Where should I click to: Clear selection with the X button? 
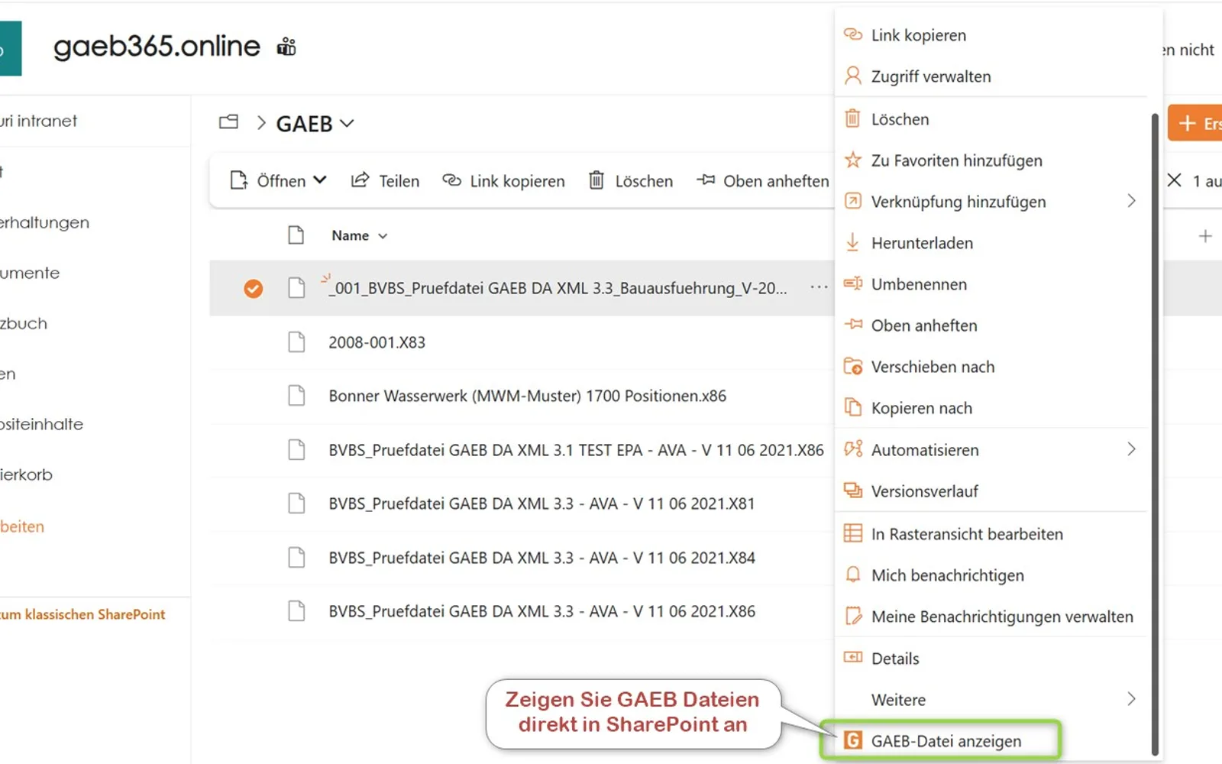tap(1175, 180)
